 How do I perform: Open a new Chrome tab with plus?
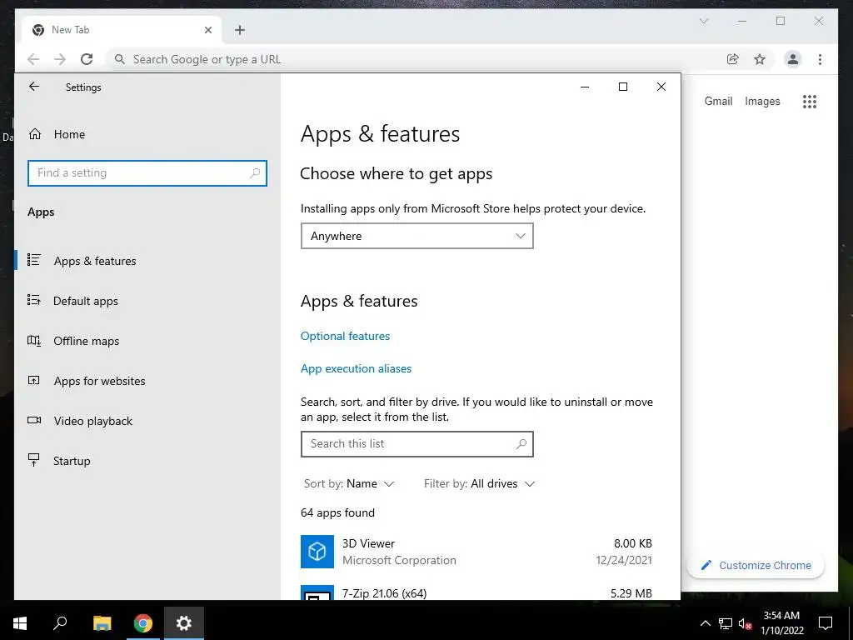point(240,30)
